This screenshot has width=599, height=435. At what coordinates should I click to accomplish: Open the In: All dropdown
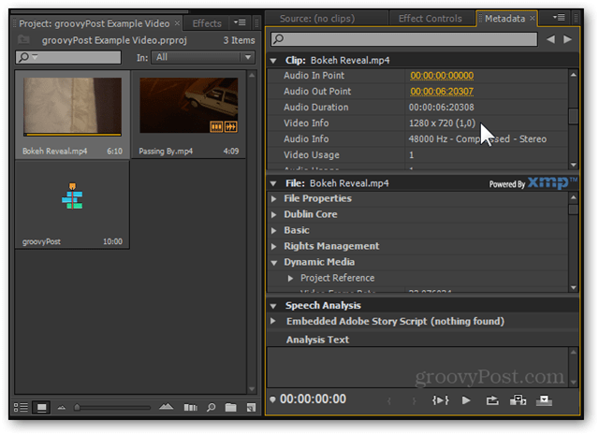[203, 57]
